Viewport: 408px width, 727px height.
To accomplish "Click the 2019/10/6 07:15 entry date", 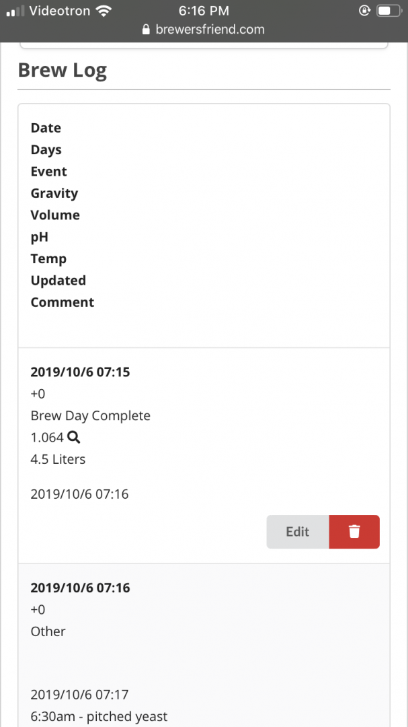I will click(x=80, y=372).
